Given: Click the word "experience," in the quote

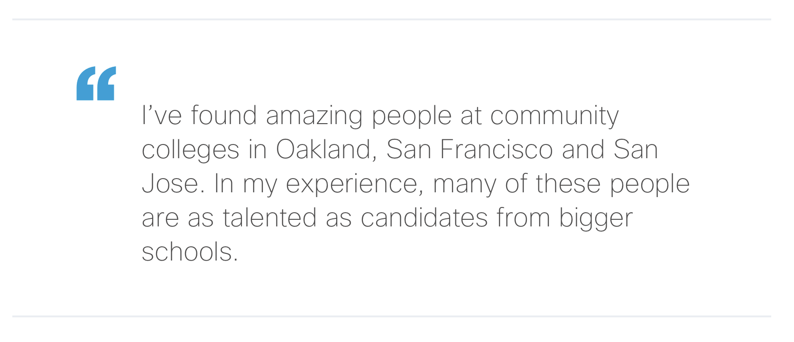Looking at the screenshot, I should [355, 185].
